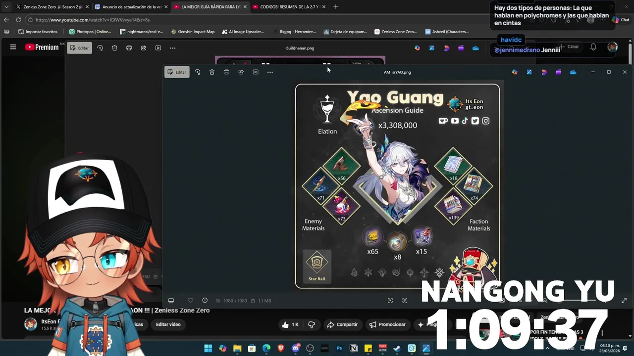
Task: Open taskbar clock showing 06:10 p. m.
Action: click(610, 348)
